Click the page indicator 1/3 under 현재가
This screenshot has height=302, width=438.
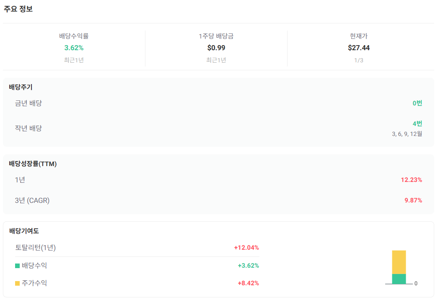(x=358, y=60)
